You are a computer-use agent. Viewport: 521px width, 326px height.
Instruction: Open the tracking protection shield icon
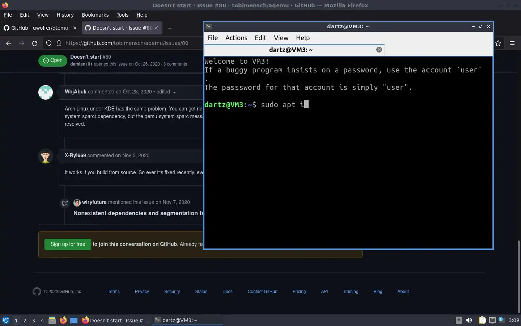pyautogui.click(x=49, y=43)
